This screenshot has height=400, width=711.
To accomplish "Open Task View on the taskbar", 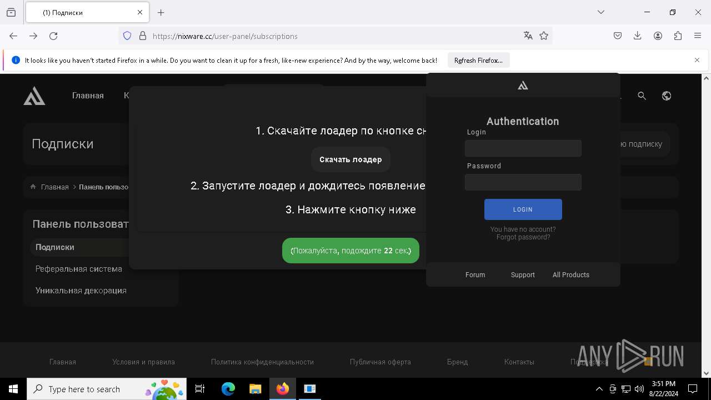I will [x=200, y=389].
